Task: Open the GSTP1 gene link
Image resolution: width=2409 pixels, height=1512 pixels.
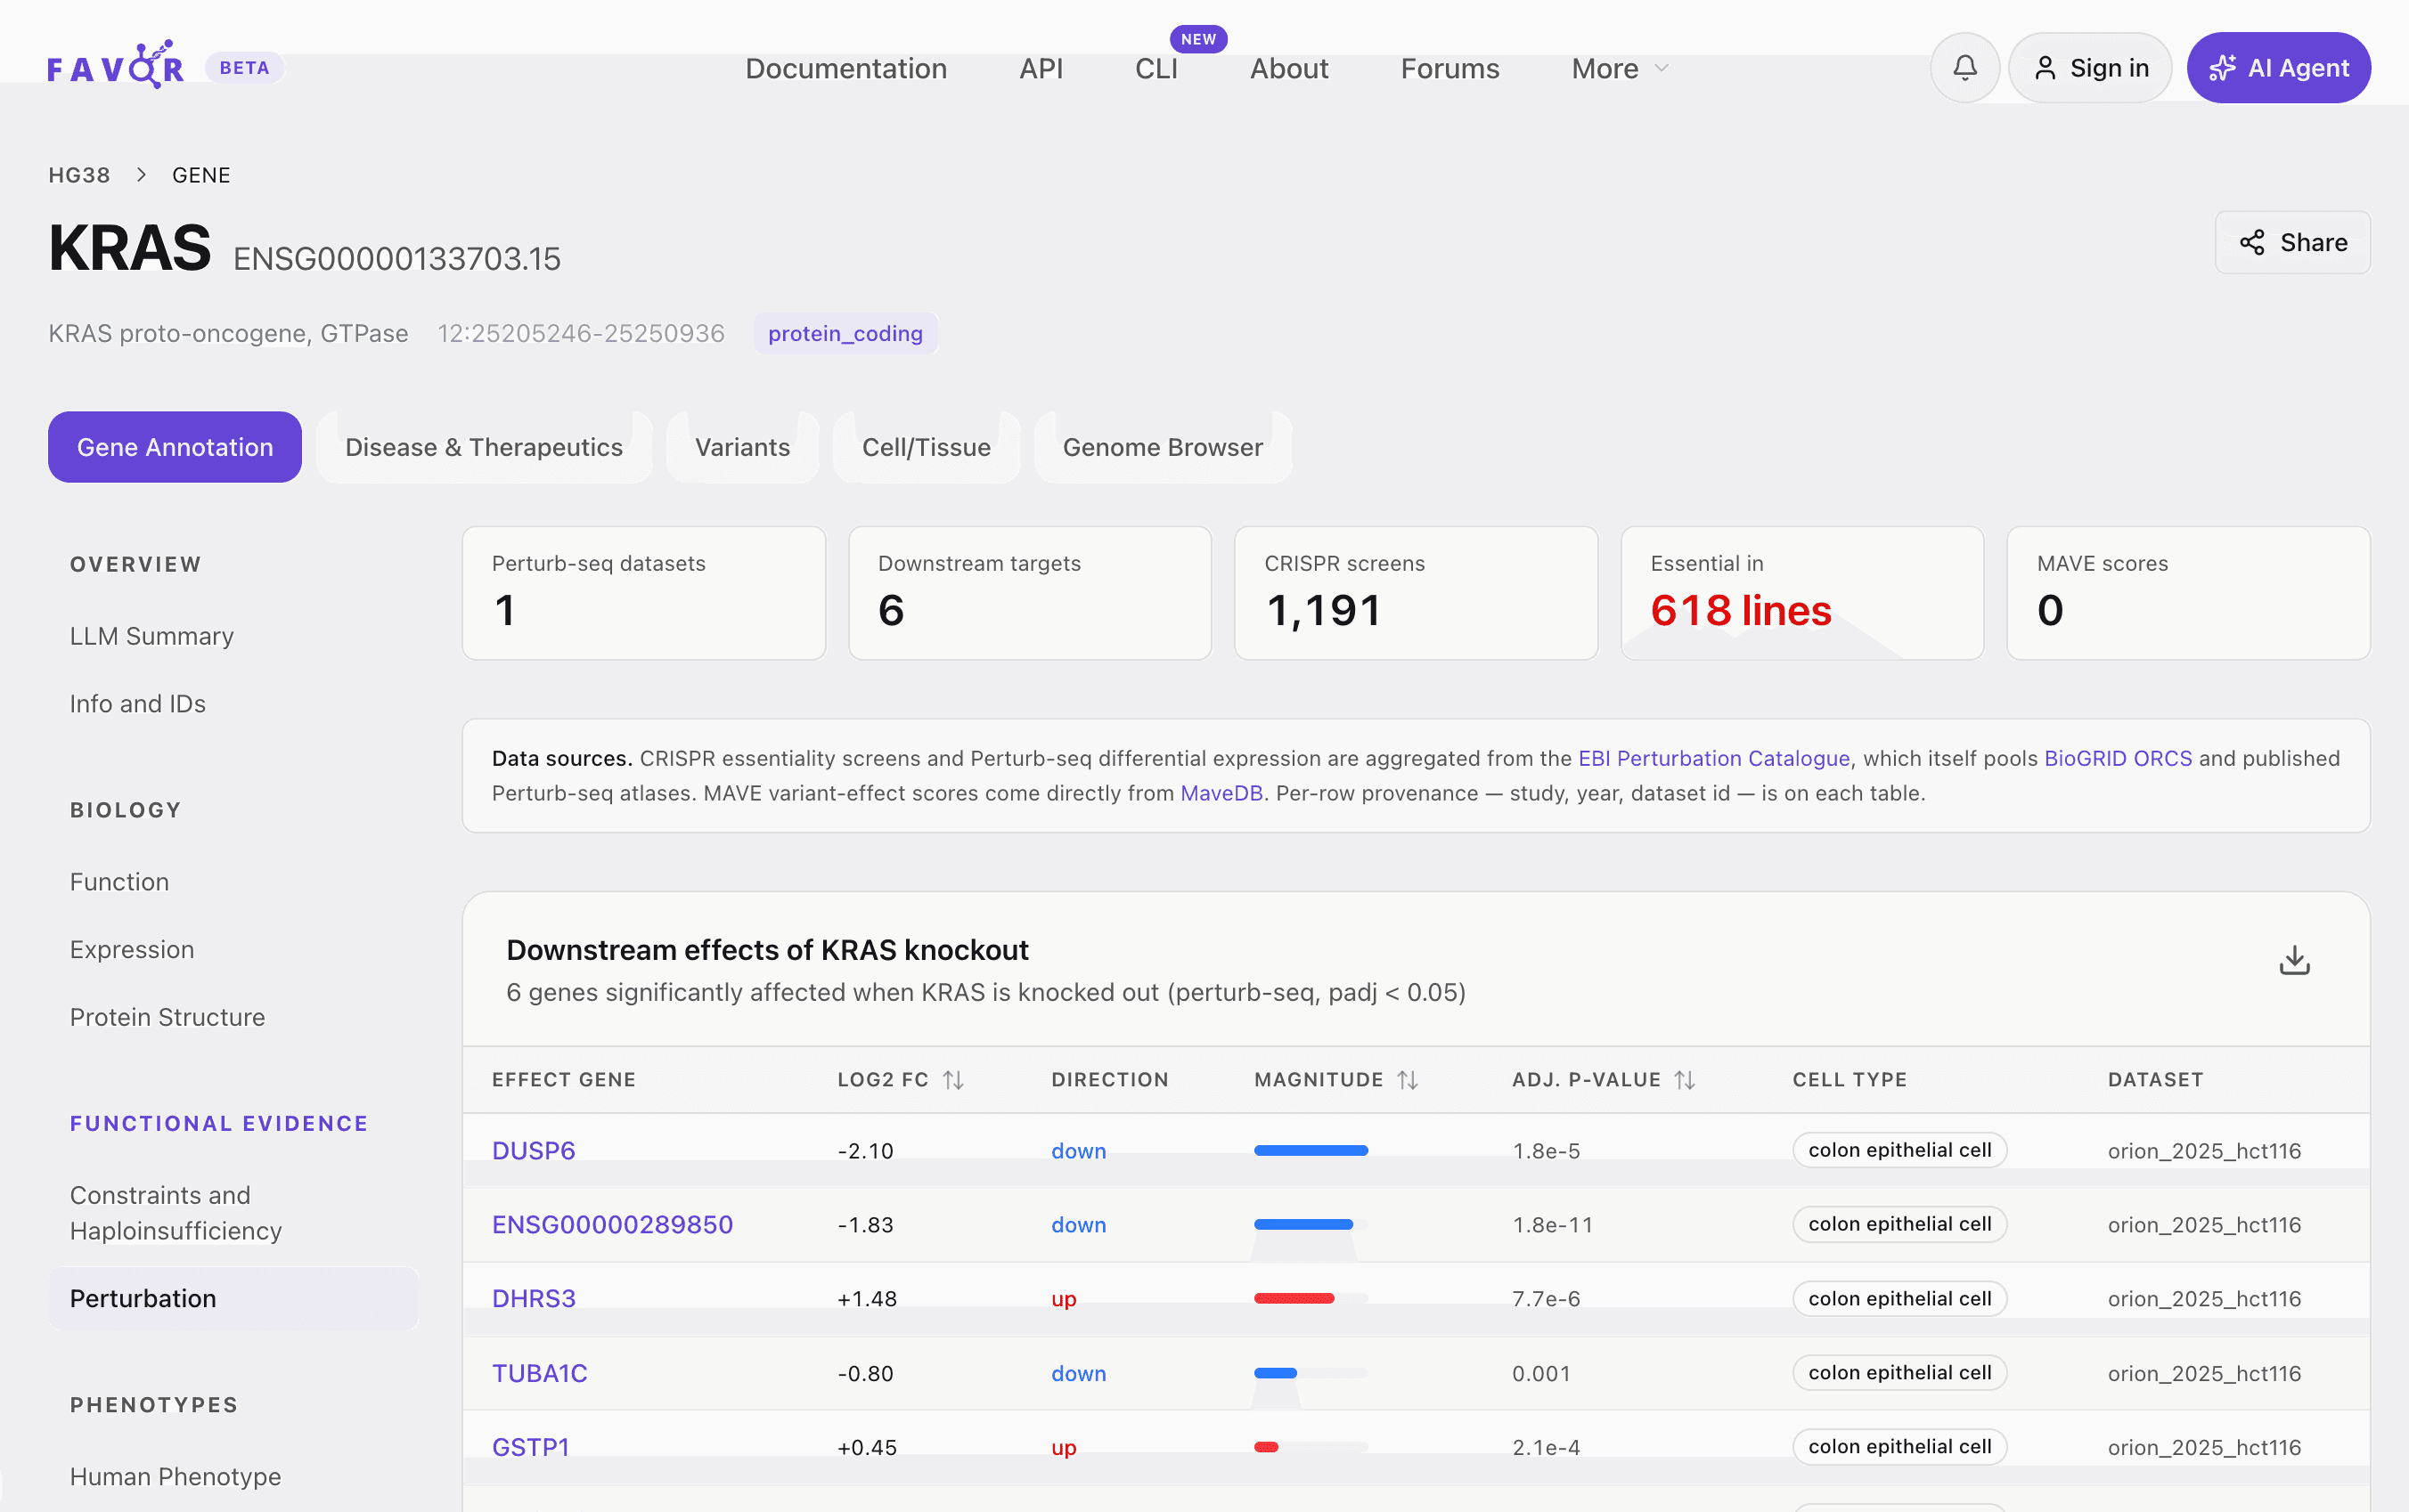Action: (530, 1447)
